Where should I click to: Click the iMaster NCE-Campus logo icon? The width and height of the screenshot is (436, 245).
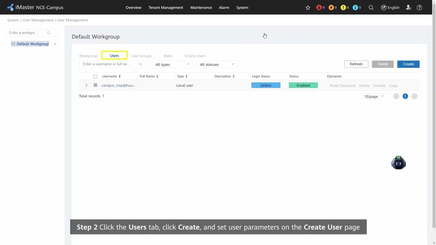(x=11, y=7)
